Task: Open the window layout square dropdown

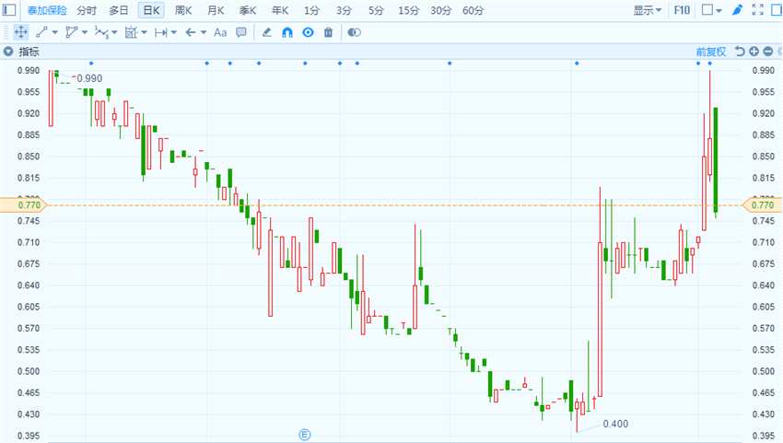Action: 711,10
